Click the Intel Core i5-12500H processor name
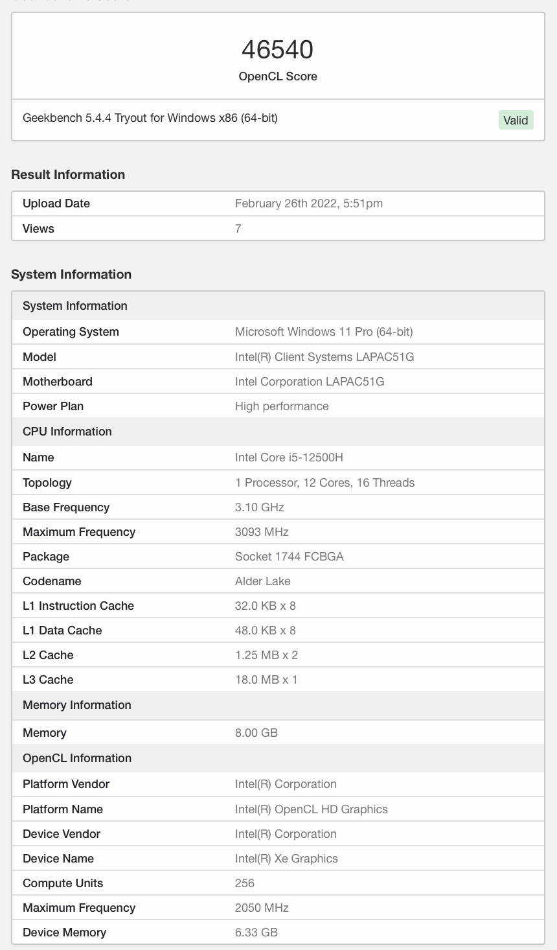557x950 pixels. tap(289, 458)
